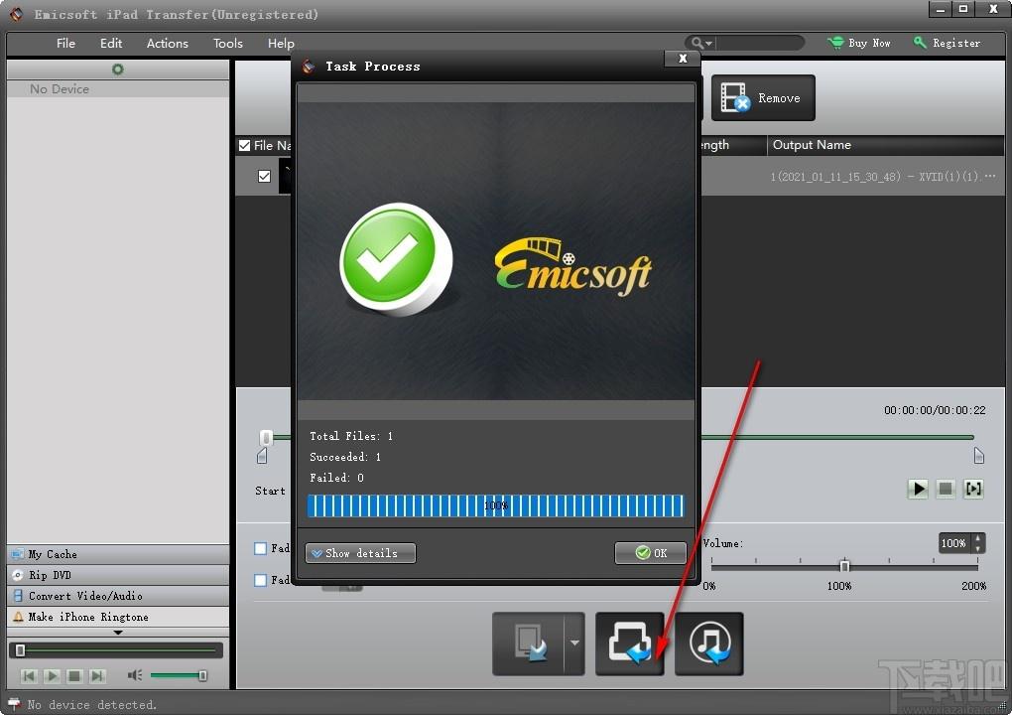Increase volume with the stepper up arrow

[x=978, y=538]
